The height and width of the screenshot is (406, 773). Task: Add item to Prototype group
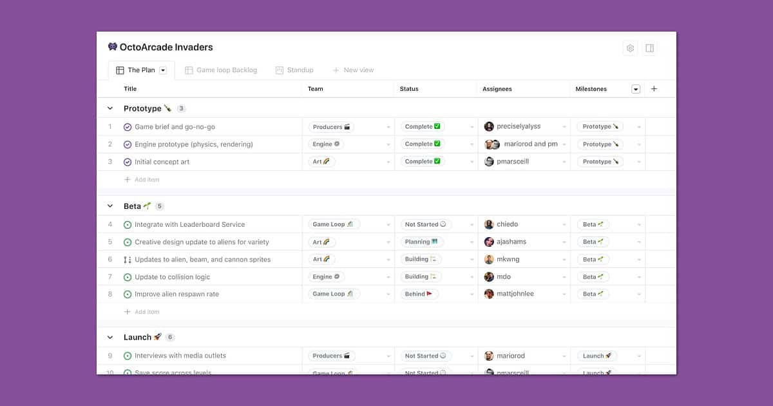[x=142, y=180]
